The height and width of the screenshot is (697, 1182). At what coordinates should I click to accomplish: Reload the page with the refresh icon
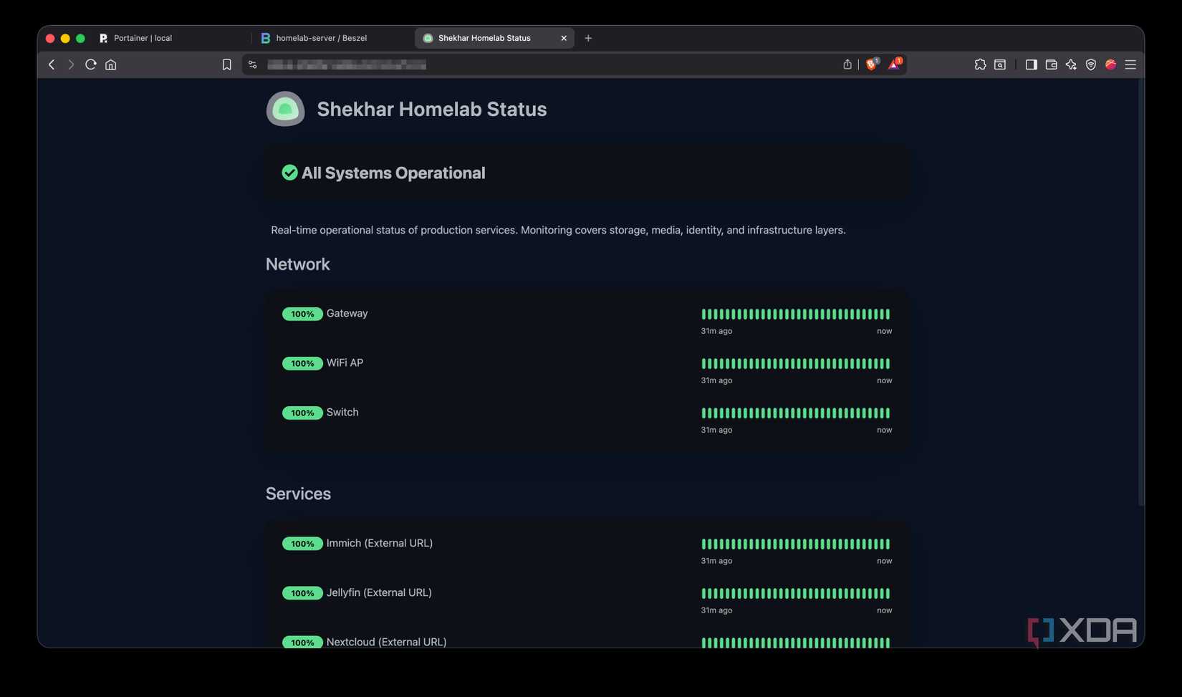click(90, 64)
